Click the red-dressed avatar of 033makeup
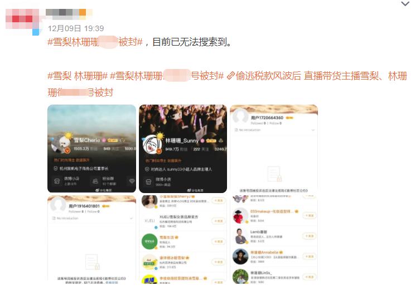The height and width of the screenshot is (291, 415). (x=240, y=216)
